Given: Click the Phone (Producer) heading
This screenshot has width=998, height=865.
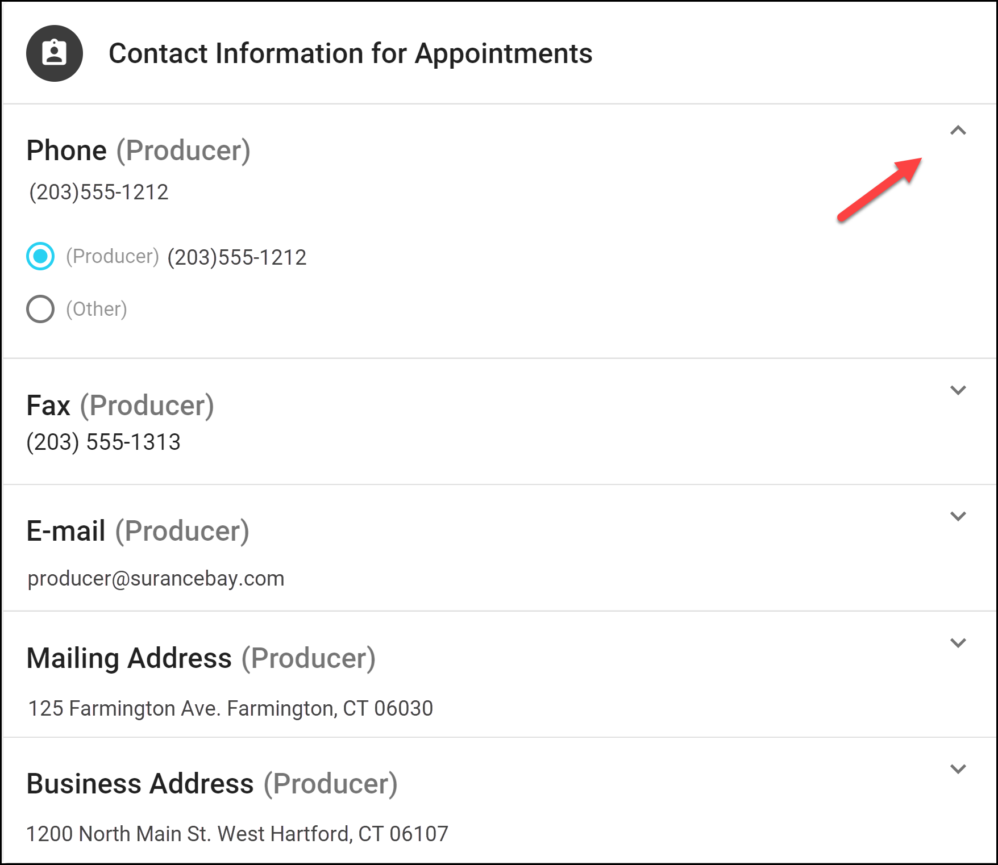Looking at the screenshot, I should tap(139, 151).
